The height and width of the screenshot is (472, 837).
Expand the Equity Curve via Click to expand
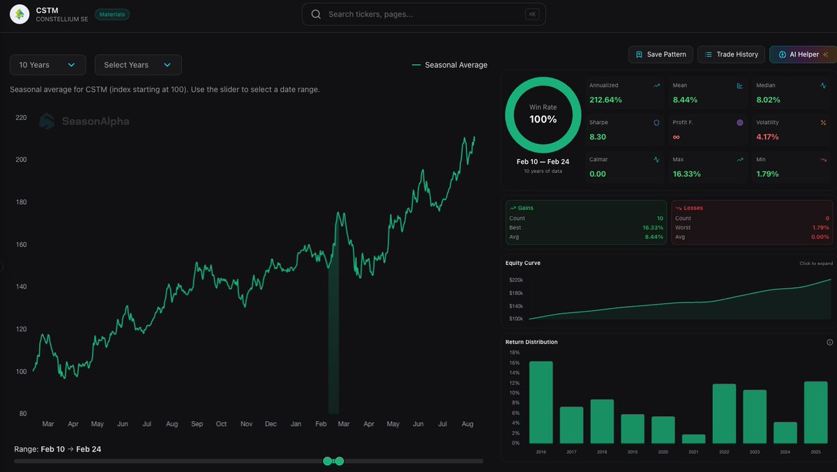[x=815, y=263]
